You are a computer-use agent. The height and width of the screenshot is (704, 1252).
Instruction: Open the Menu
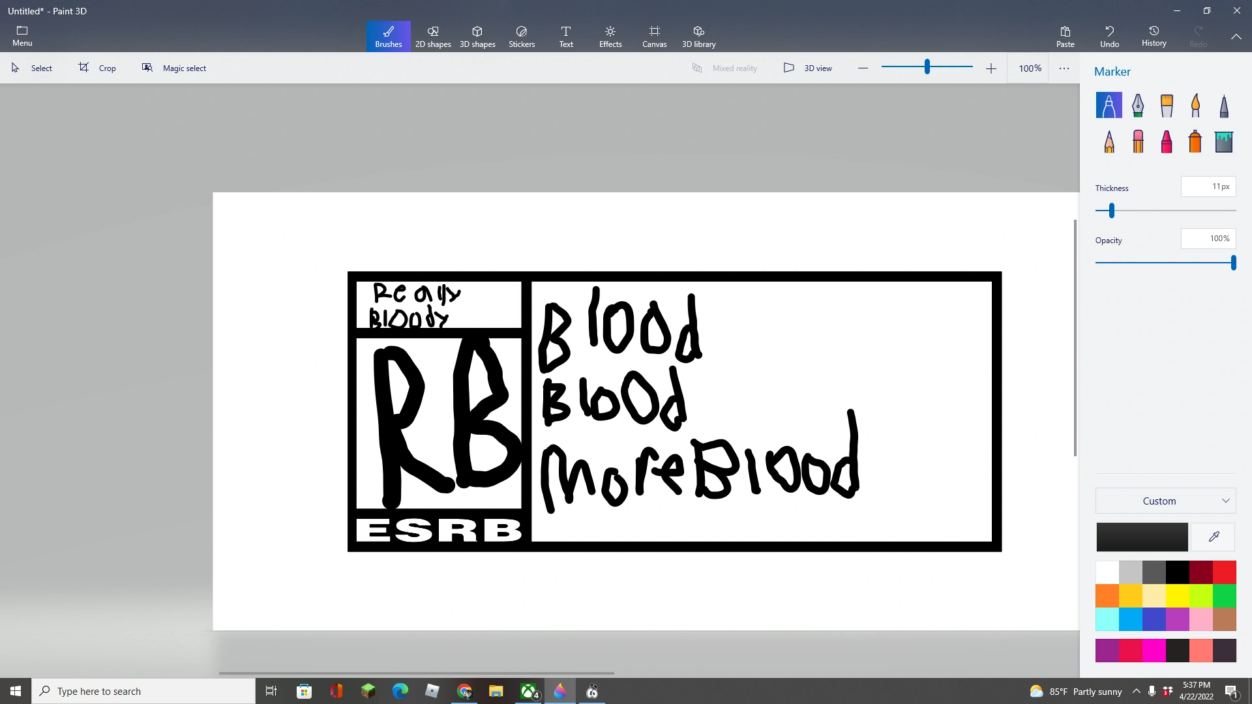22,36
